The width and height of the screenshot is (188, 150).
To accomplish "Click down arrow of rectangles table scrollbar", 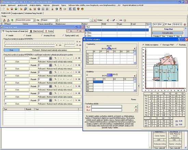I will [135, 90].
